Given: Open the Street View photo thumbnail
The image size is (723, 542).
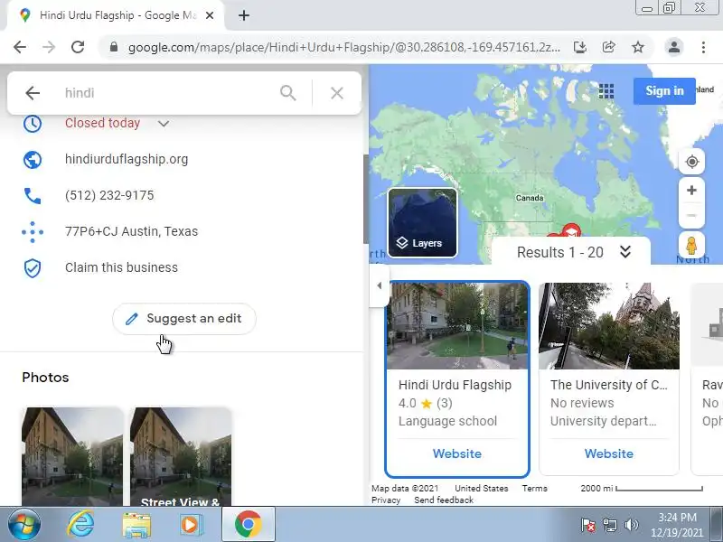Looking at the screenshot, I should 181,456.
